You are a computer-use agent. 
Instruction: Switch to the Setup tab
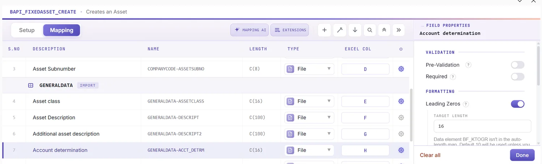click(27, 30)
